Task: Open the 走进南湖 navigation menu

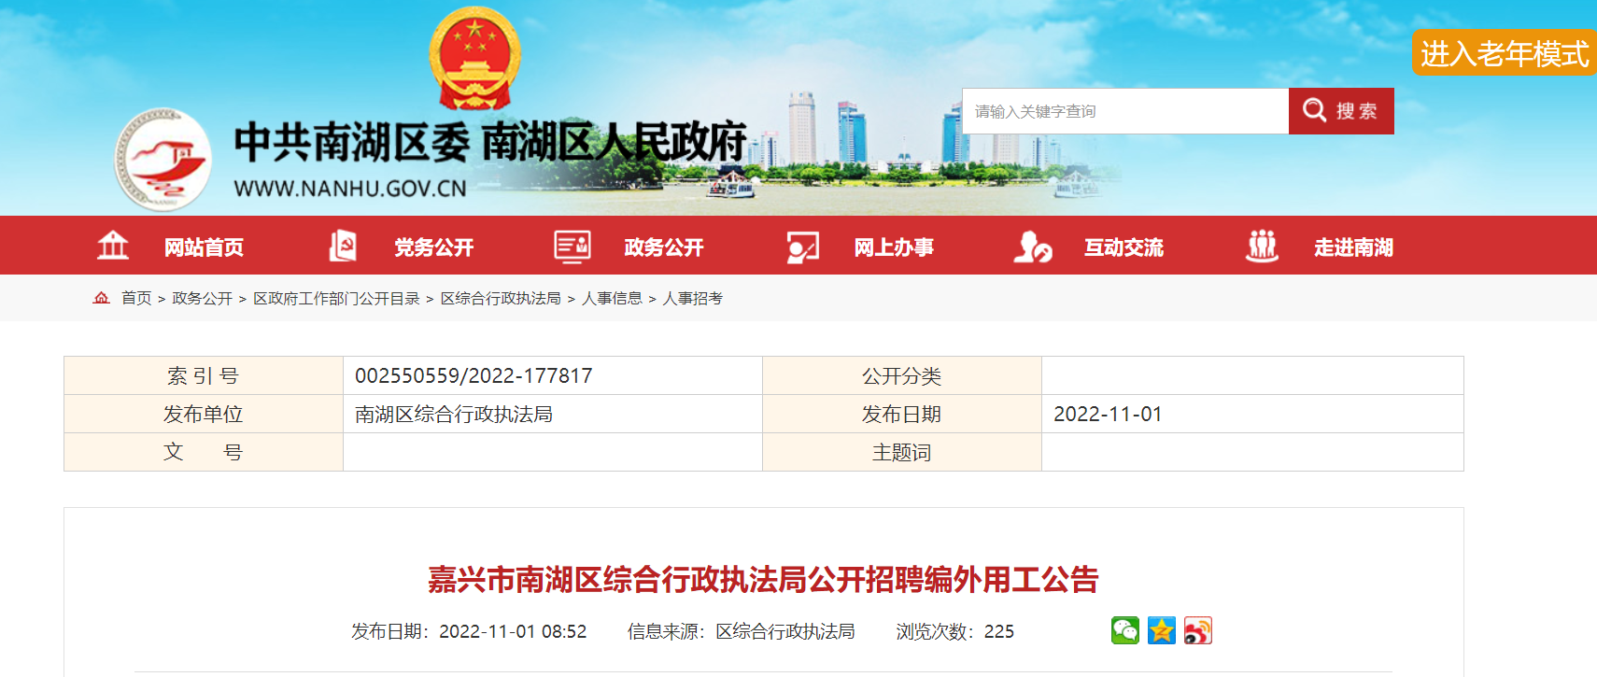Action: (x=1353, y=247)
